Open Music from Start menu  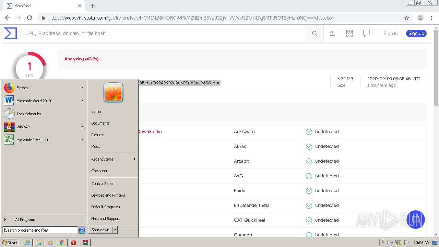click(x=96, y=146)
